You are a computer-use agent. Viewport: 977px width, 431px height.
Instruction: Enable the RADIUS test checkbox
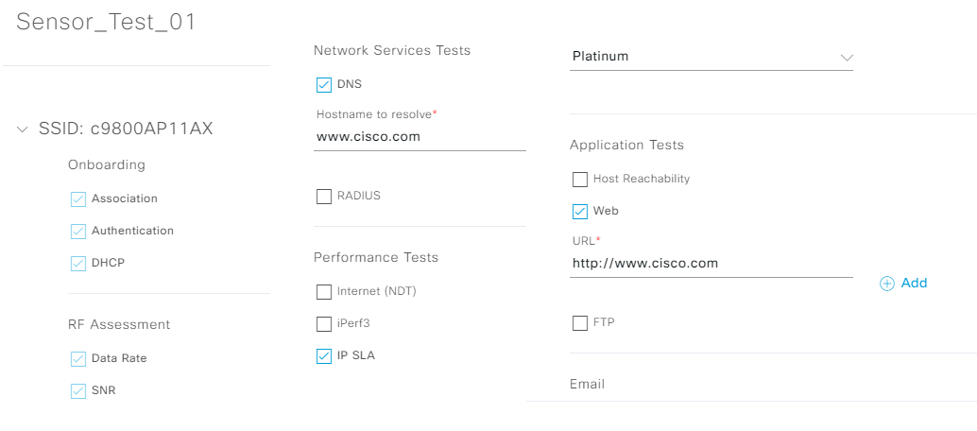324,197
